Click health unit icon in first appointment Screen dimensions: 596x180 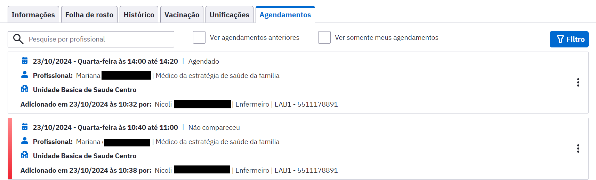point(25,89)
